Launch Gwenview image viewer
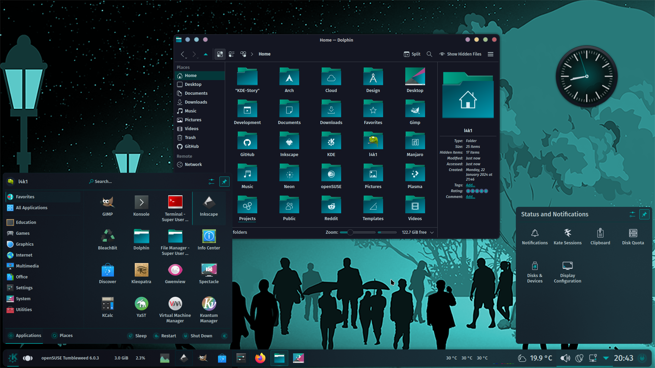The height and width of the screenshot is (368, 655). (175, 274)
